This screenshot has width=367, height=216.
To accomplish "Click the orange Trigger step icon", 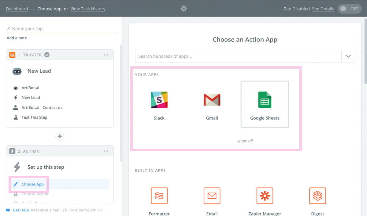I will pyautogui.click(x=12, y=55).
